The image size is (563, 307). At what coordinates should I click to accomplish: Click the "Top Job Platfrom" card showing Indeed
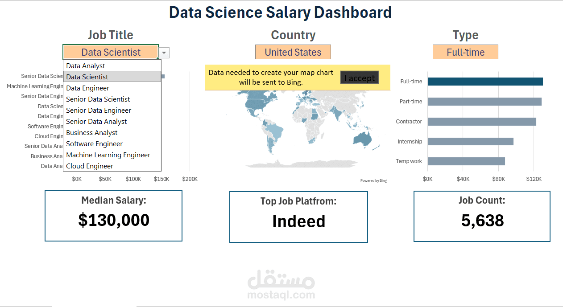click(298, 217)
